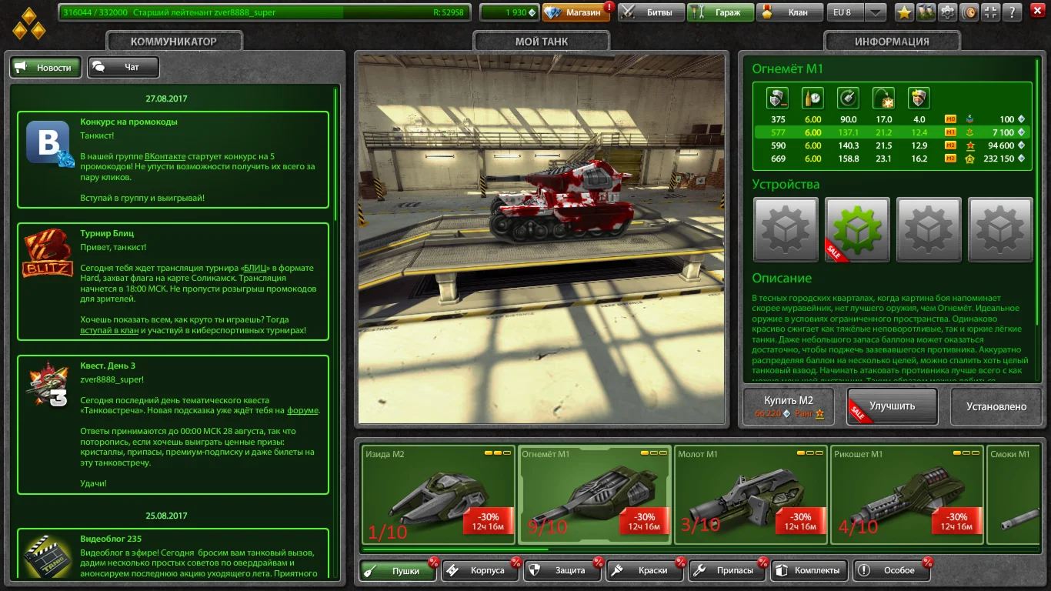The height and width of the screenshot is (591, 1051).
Task: Toggle fullscreen mode icon
Action: click(991, 12)
